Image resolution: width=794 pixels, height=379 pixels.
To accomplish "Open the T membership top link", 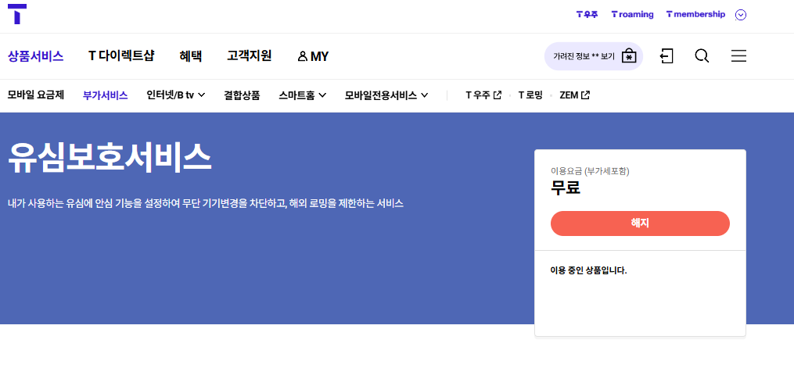I will (695, 15).
